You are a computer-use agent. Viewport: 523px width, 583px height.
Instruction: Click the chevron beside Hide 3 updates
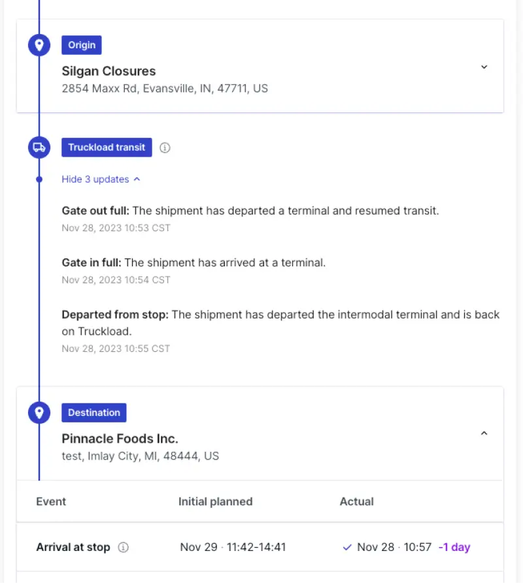[137, 179]
